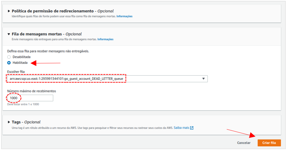Select the Habilitada radio button
This screenshot has height=150, width=287.
9,63
